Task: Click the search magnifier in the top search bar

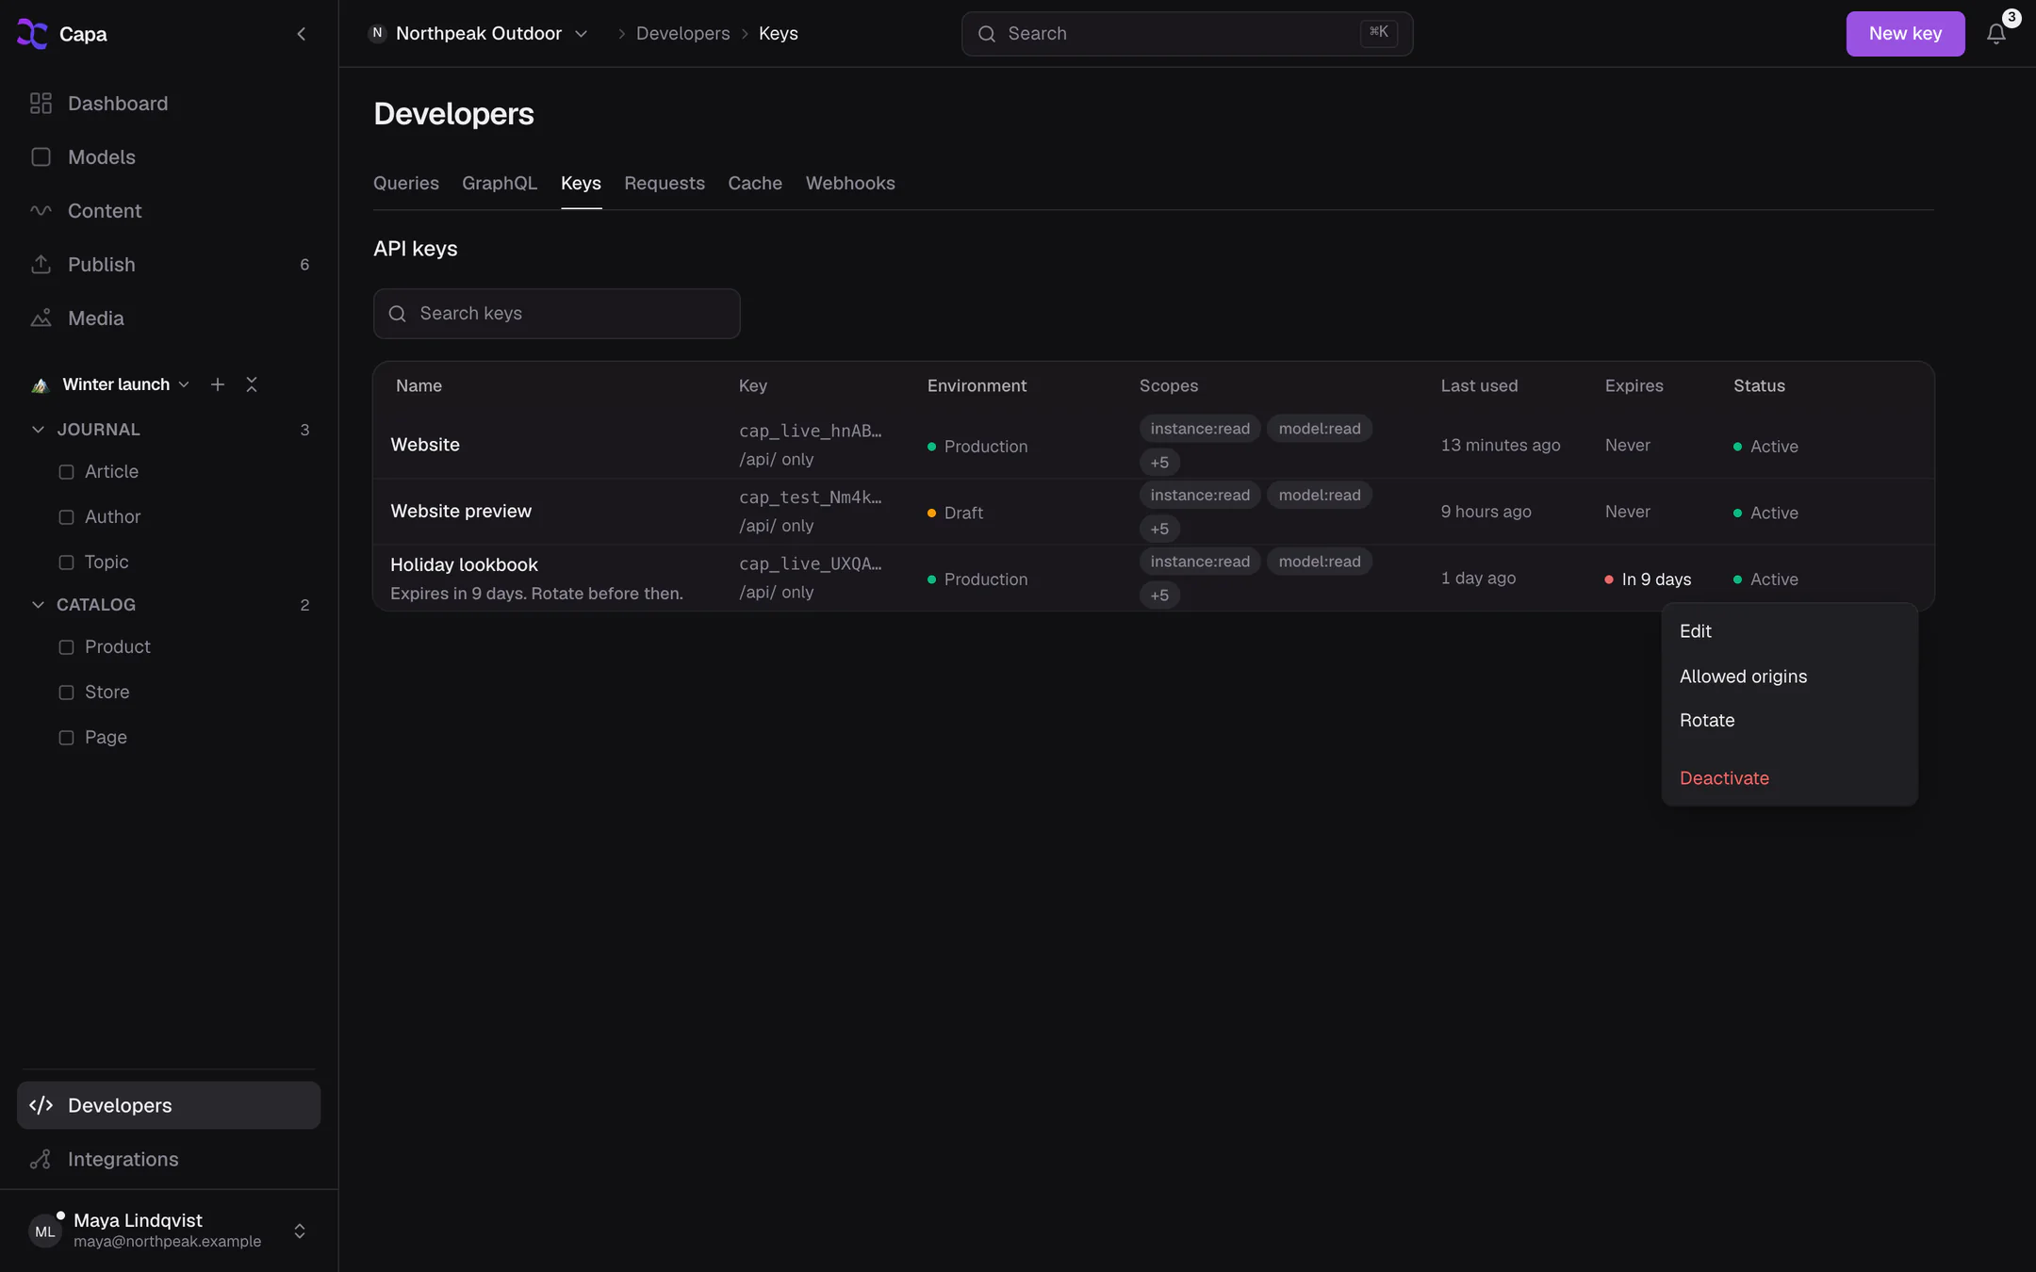Action: pyautogui.click(x=987, y=34)
